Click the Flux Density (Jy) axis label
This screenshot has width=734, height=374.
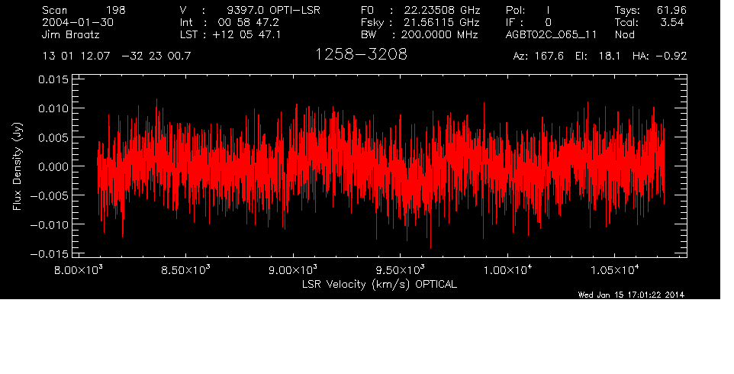tap(18, 167)
